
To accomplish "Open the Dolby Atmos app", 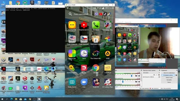I will point(72,82).
